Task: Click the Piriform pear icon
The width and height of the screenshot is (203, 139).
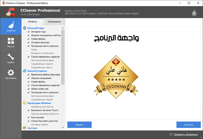Action: click(x=194, y=12)
